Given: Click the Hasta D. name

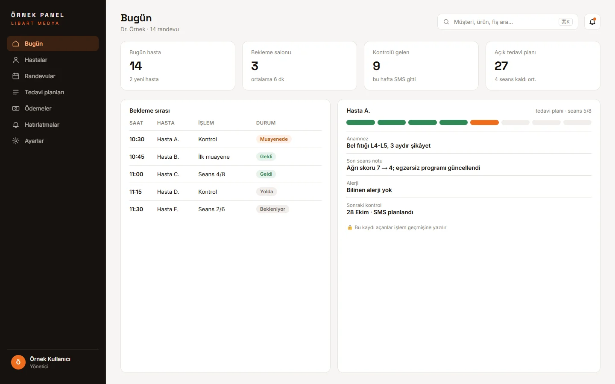Looking at the screenshot, I should [x=168, y=192].
